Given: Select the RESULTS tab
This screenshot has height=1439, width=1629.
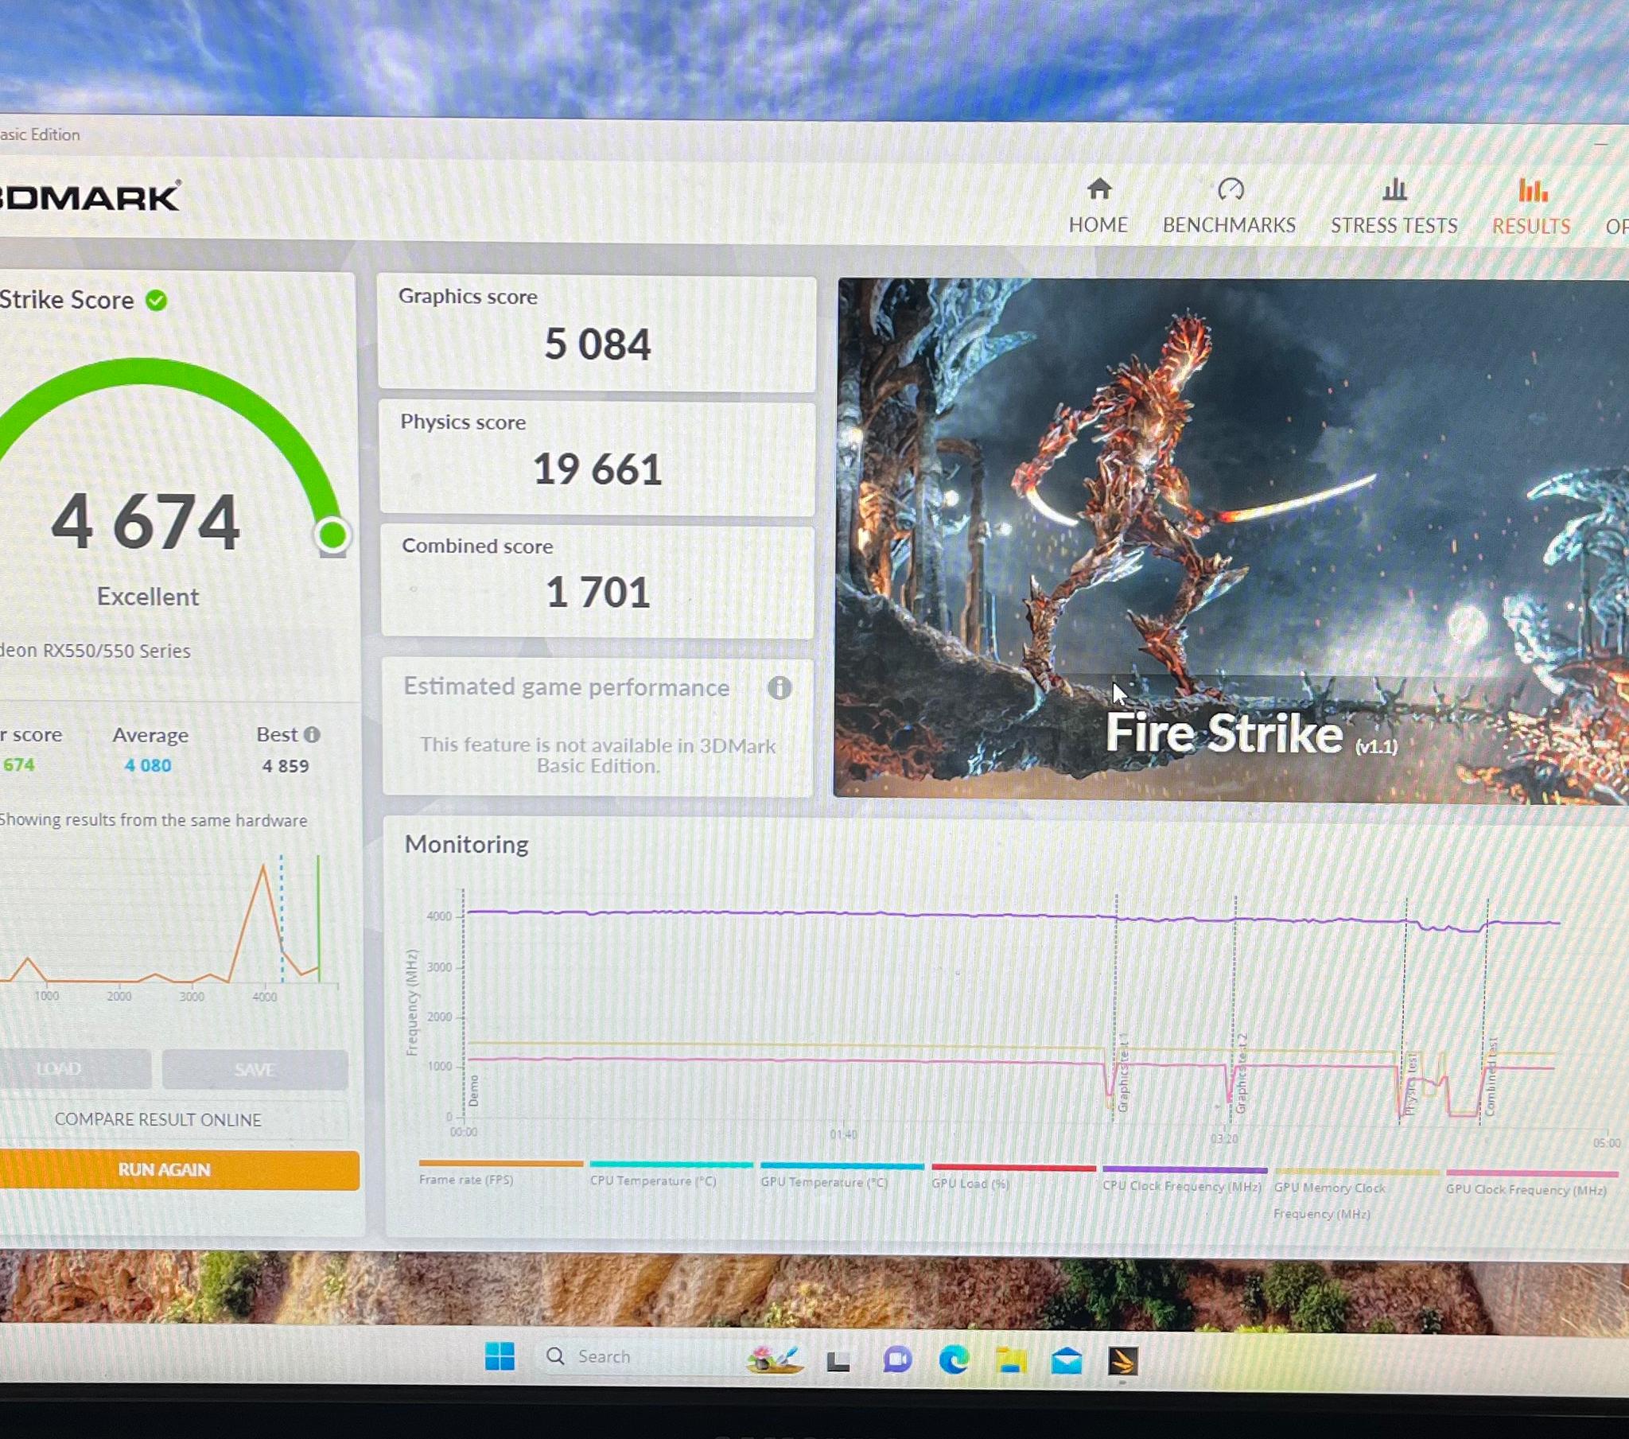Looking at the screenshot, I should click(x=1531, y=208).
